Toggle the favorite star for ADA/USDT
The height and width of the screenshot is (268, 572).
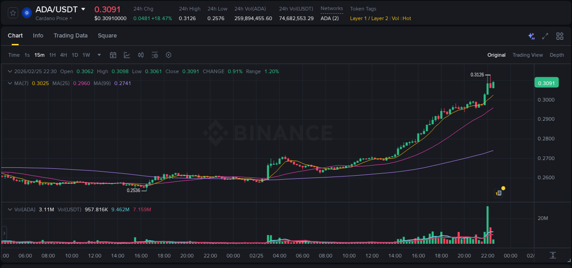(x=12, y=12)
